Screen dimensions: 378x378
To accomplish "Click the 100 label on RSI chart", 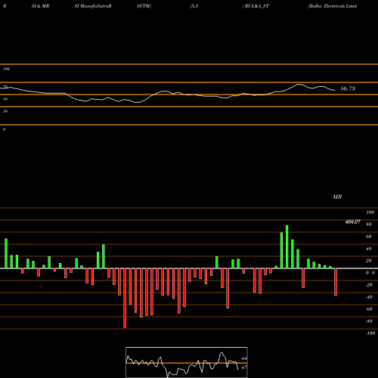I will (6, 69).
